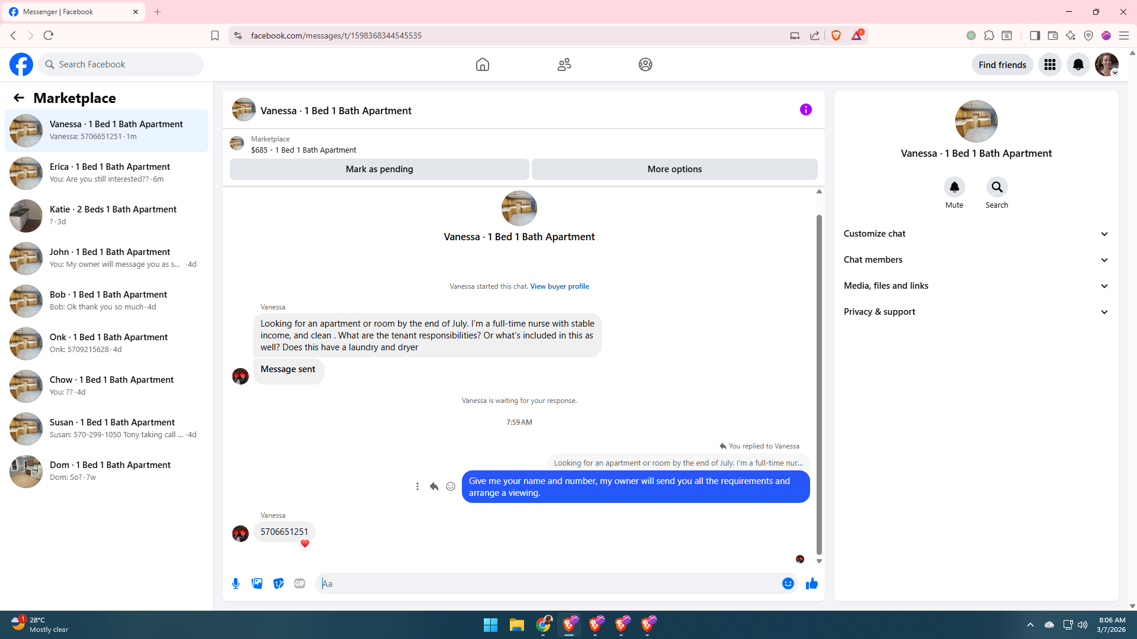The height and width of the screenshot is (639, 1137).
Task: Open John 1 Bed 1 Bath chat
Action: (107, 259)
